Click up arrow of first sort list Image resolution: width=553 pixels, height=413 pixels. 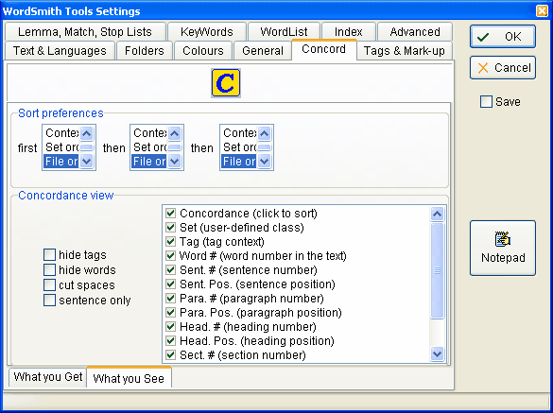[87, 133]
